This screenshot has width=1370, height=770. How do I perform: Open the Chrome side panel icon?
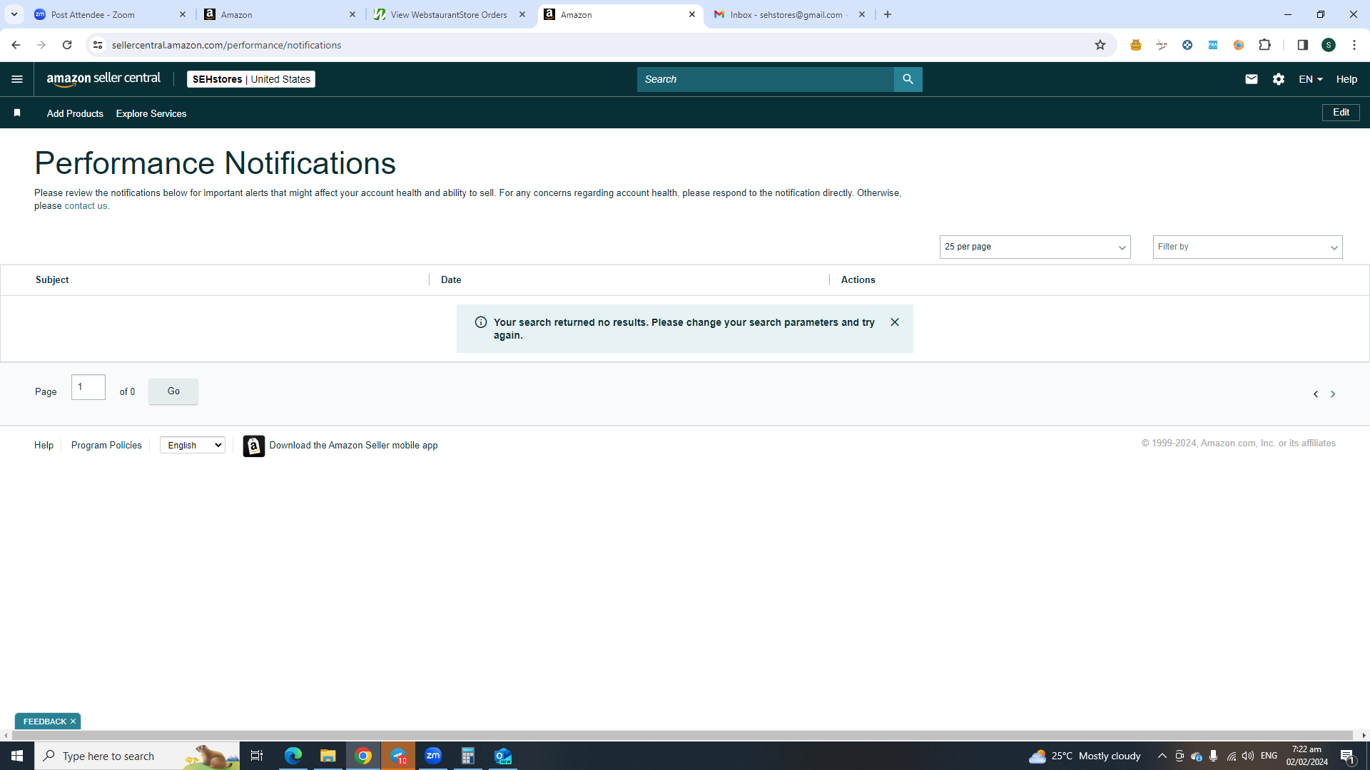tap(1303, 45)
